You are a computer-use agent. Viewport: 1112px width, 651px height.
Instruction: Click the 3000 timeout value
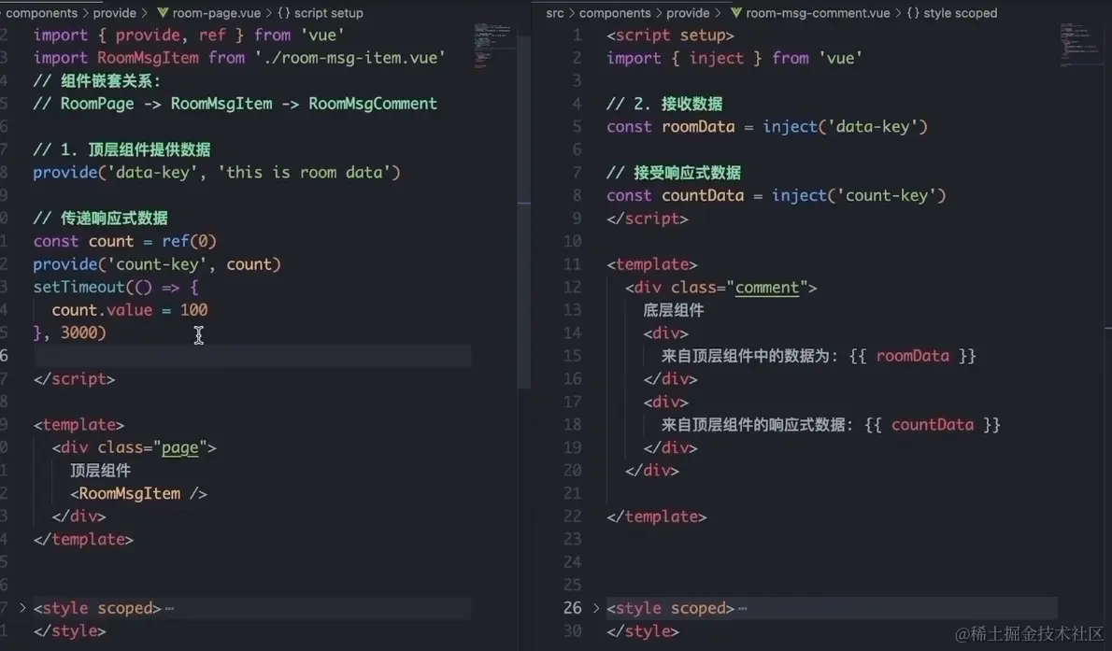[x=78, y=333]
